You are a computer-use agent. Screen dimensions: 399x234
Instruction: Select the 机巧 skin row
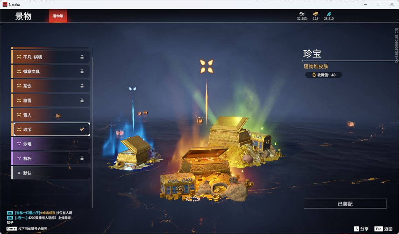[x=51, y=158]
